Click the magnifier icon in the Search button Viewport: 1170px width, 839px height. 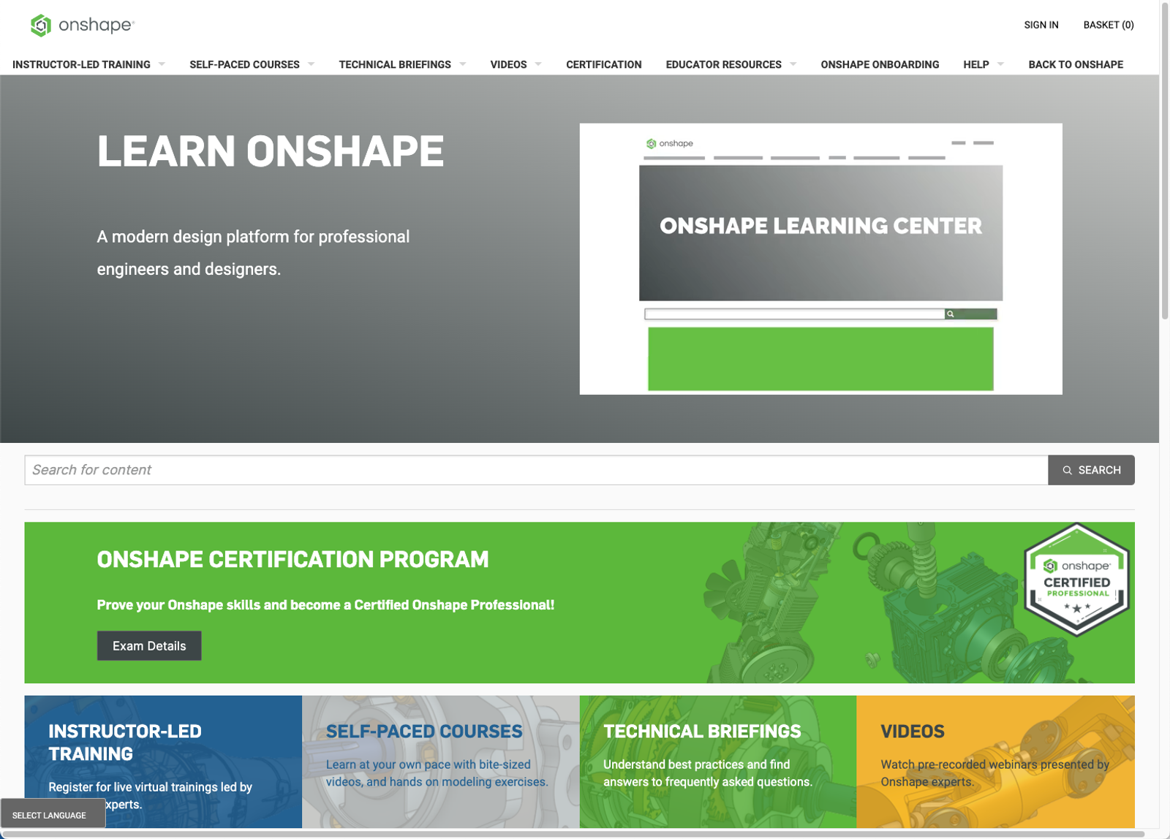[1068, 471]
